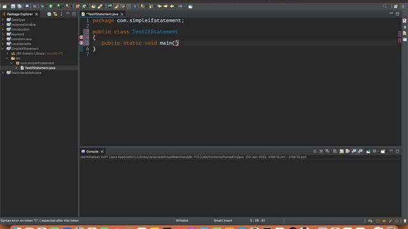Image resolution: width=408 pixels, height=229 pixels.
Task: Select TestIfStatement.java in Package Explorer
Action: [40, 68]
